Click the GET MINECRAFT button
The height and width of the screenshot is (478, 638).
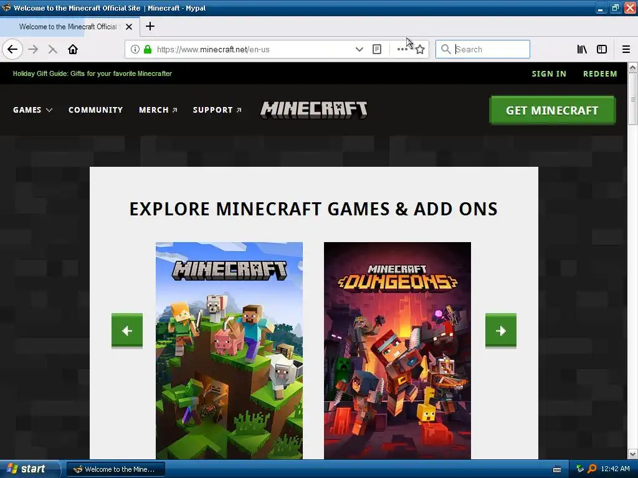click(x=552, y=110)
